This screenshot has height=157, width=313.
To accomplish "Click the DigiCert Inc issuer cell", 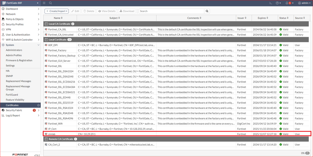I will click(244, 124).
